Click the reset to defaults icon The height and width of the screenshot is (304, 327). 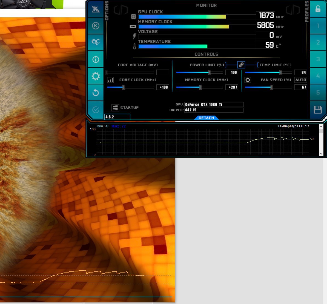(96, 93)
